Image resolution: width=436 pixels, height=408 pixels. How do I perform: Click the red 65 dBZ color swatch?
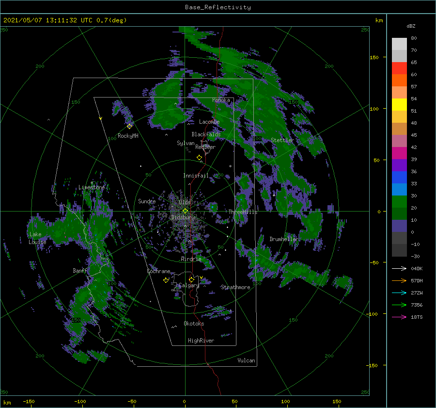[x=399, y=68]
